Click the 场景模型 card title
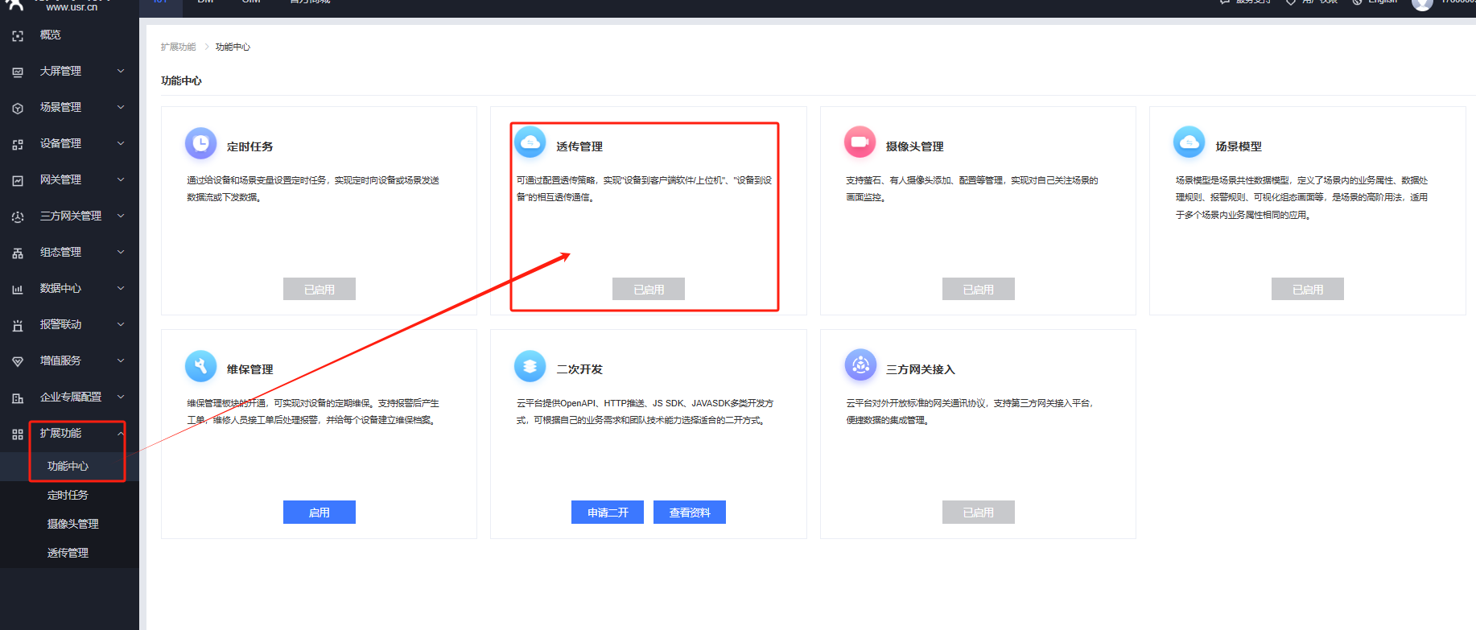Screen dimensions: 1476x630 (1239, 146)
